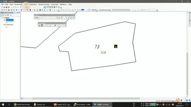Viewport: 191px width, 107px height.
Task: Switch to List By Selection
Action: coord(8,15)
